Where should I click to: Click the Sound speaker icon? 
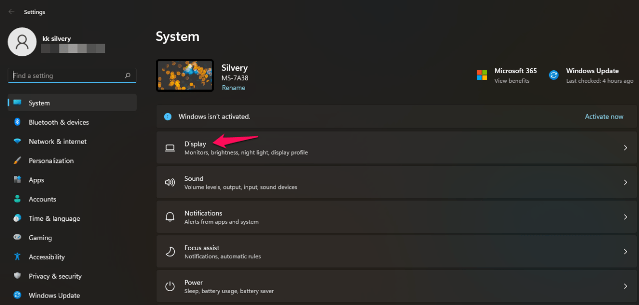[x=170, y=182]
